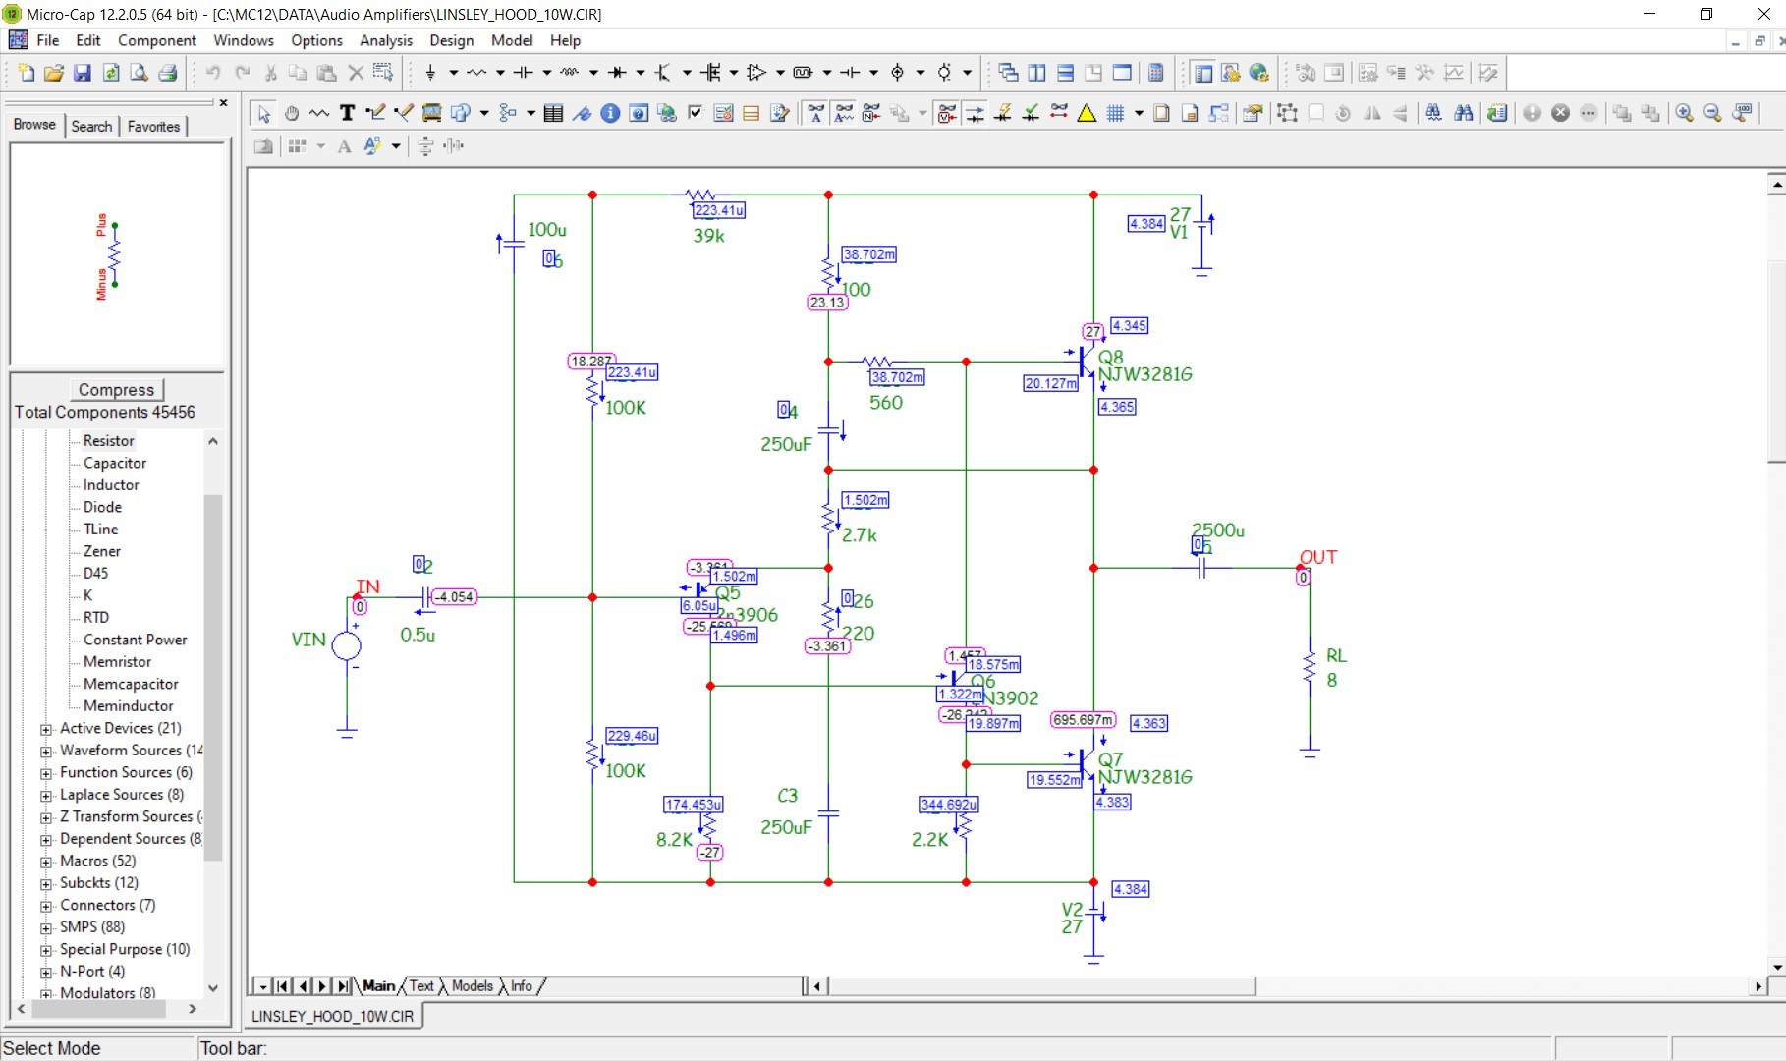This screenshot has height=1061, width=1786.
Task: Switch to the Models page tab
Action: pyautogui.click(x=473, y=986)
